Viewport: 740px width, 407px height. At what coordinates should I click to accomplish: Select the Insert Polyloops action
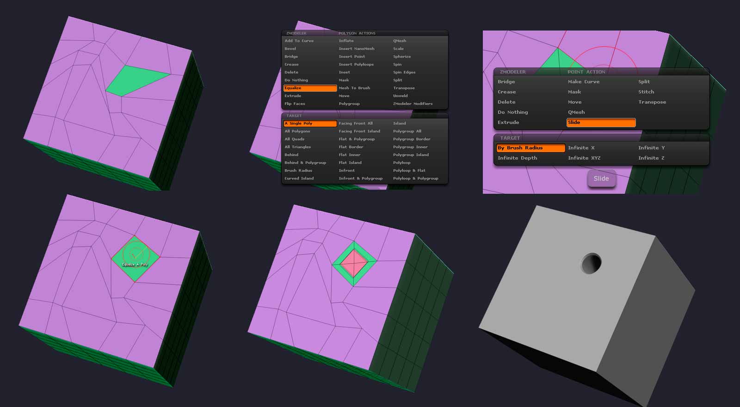point(356,64)
